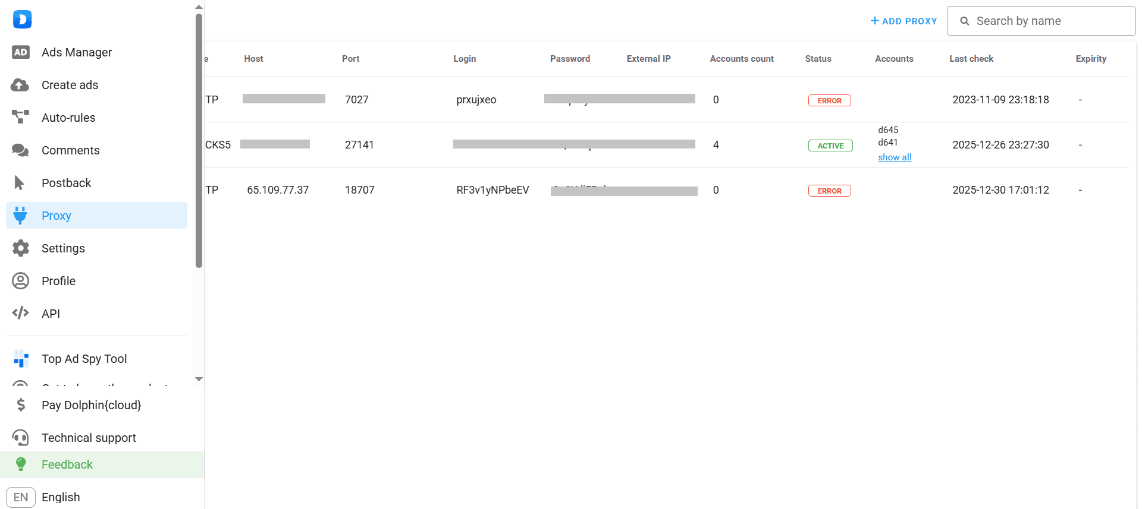The image size is (1142, 509).
Task: Open the Top Ad Spy Tool icon
Action: (x=21, y=359)
